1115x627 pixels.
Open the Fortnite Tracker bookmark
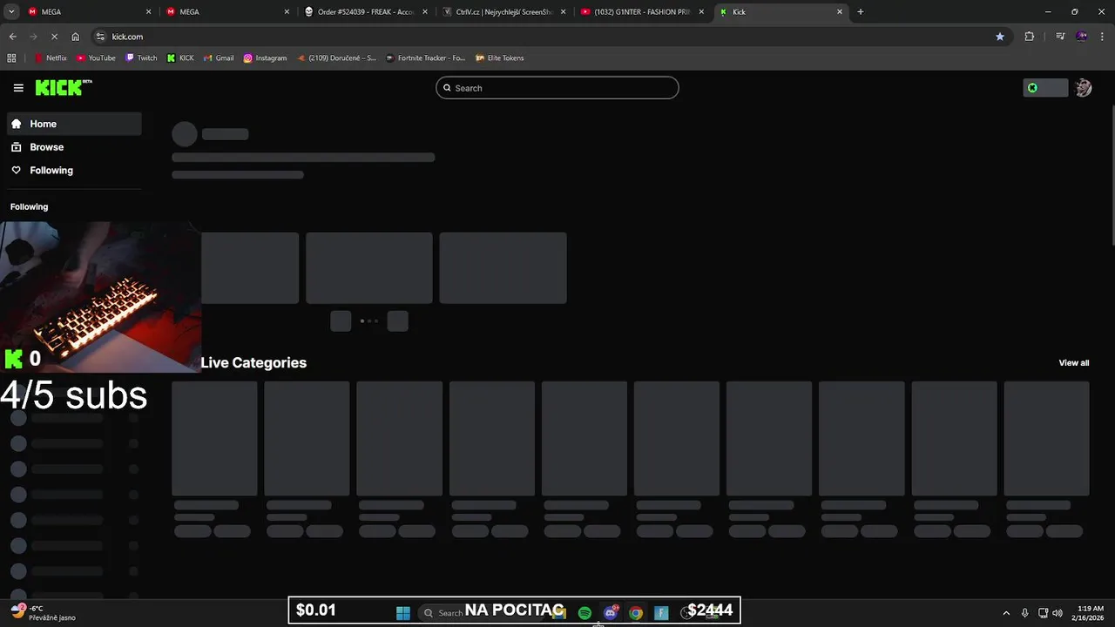(425, 58)
